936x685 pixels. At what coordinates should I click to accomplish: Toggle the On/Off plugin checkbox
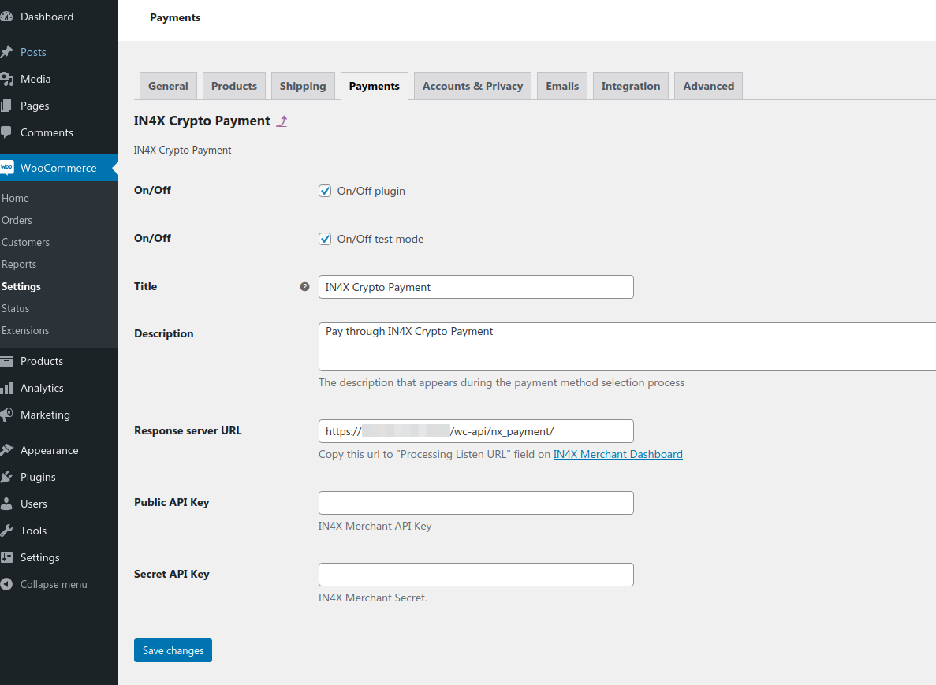[x=325, y=191]
